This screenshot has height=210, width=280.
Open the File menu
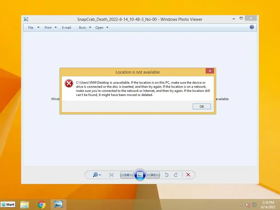[31, 28]
